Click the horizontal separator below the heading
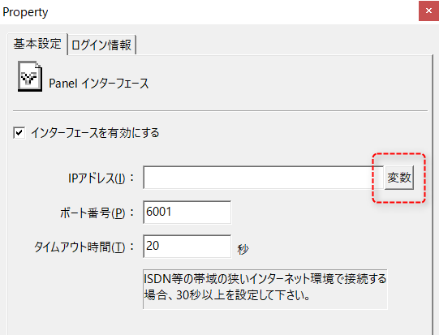Viewport: 439px width, 335px height. coord(221,111)
